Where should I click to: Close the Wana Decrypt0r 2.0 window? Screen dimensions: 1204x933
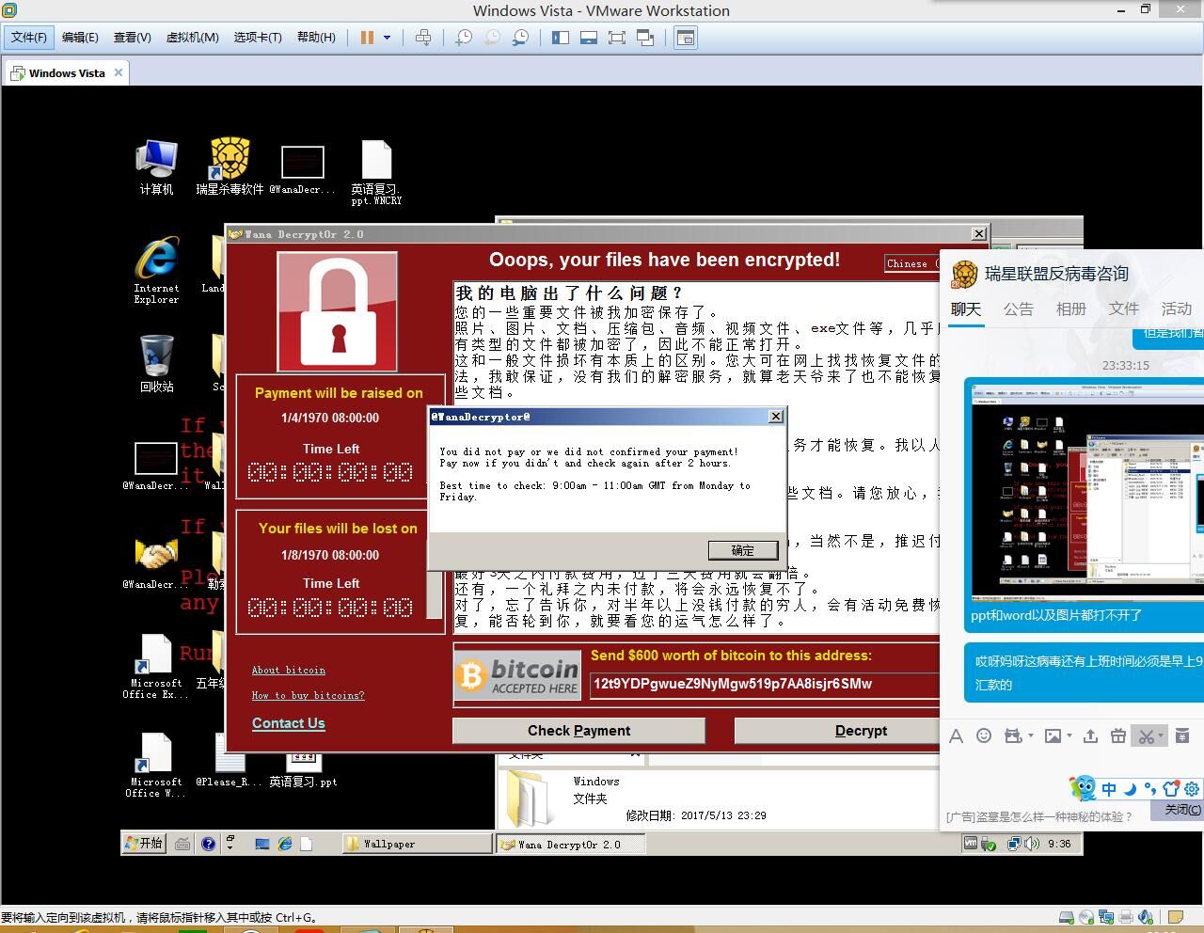pos(979,233)
